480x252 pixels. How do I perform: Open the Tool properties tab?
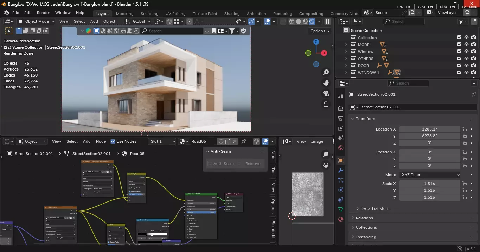click(x=340, y=96)
